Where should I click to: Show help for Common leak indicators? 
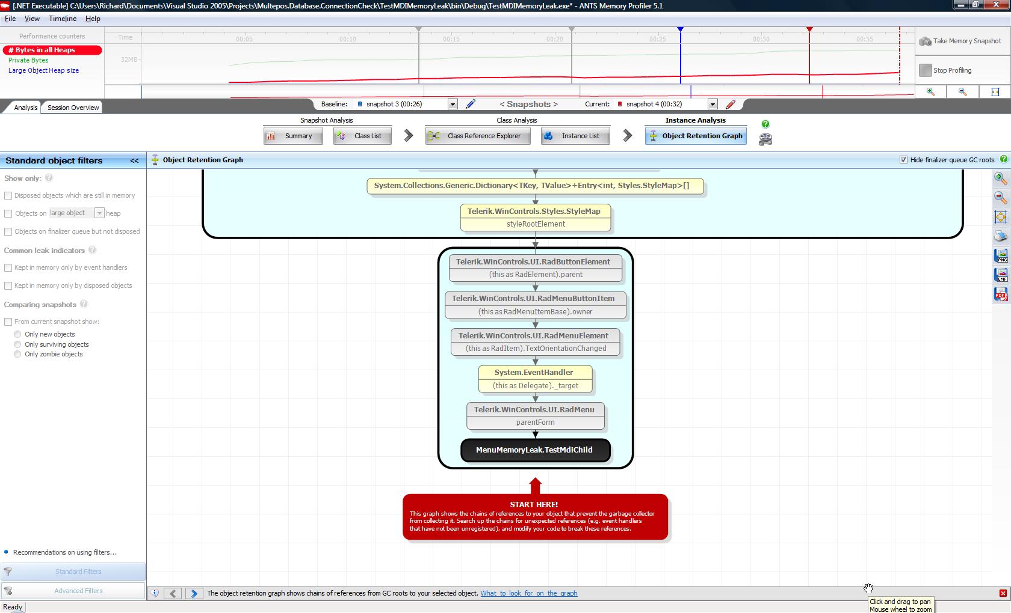92,250
